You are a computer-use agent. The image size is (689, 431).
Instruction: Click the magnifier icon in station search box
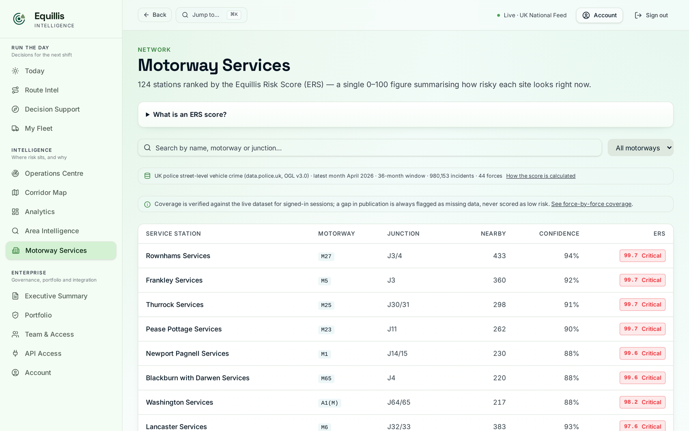pyautogui.click(x=147, y=148)
